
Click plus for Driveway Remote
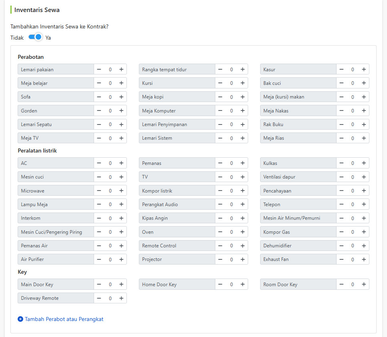(121, 298)
